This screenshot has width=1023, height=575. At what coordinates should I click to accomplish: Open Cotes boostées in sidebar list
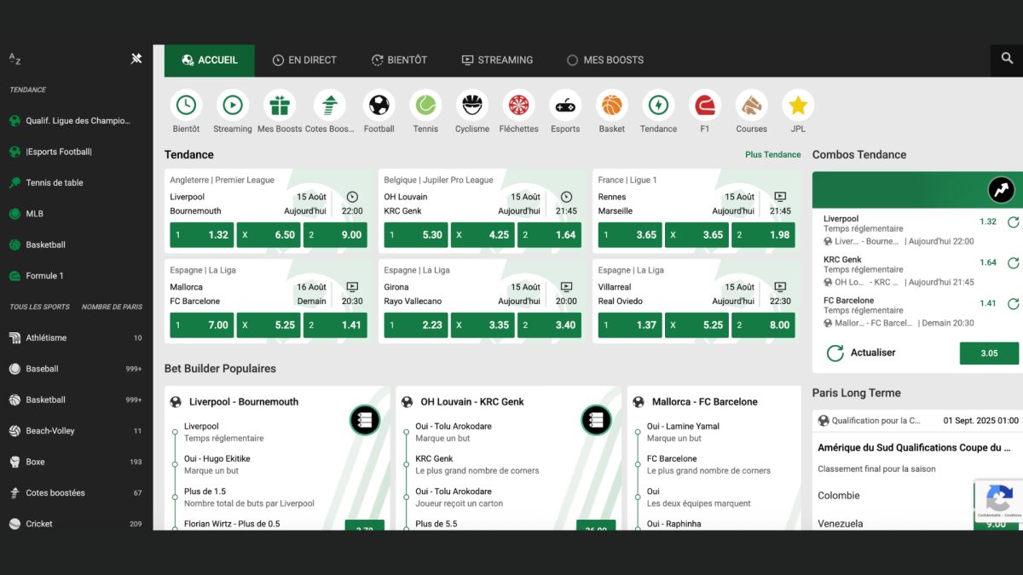[x=77, y=492]
